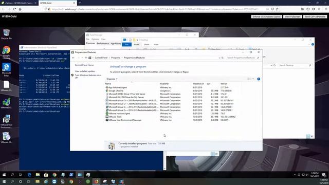Open the browser library icon
Image resolution: width=329 pixels, height=185 pixels.
coord(302,9)
